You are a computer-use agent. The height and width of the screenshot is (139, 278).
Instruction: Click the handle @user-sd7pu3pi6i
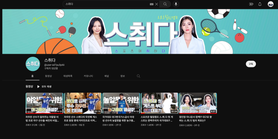pos(54,65)
